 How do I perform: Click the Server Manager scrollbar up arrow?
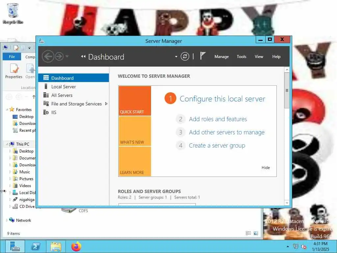click(287, 70)
